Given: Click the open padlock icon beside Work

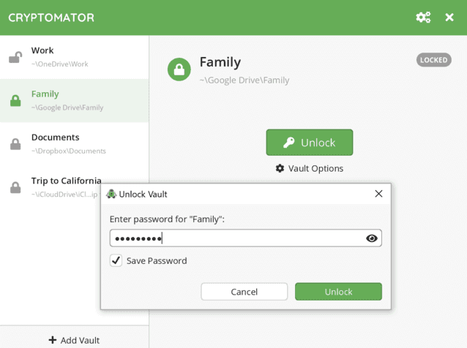Looking at the screenshot, I should (x=15, y=57).
